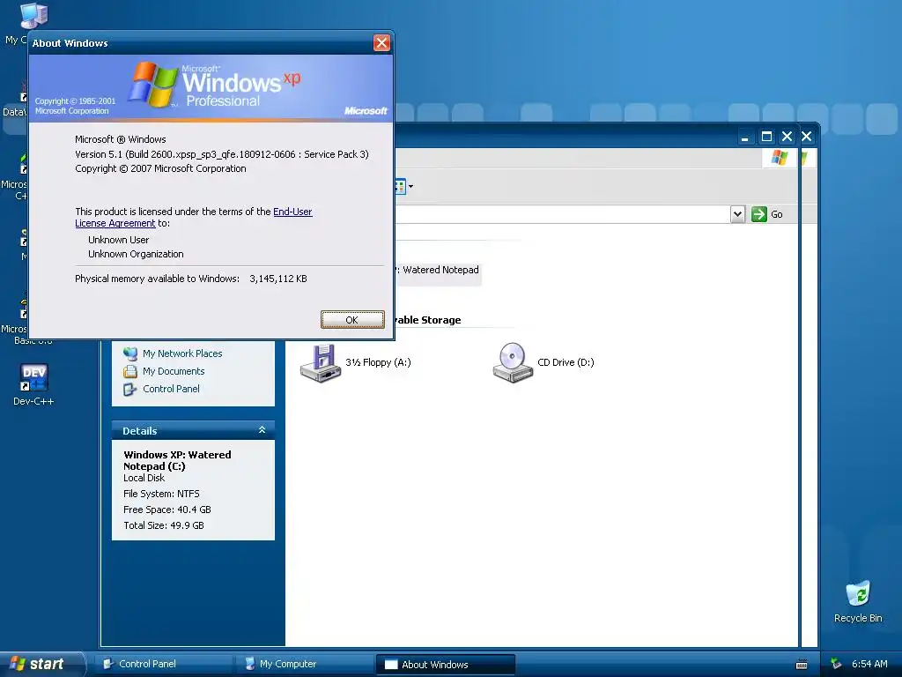Viewport: 902px width, 677px height.
Task: Close the About Windows dialog
Action: coord(381,42)
